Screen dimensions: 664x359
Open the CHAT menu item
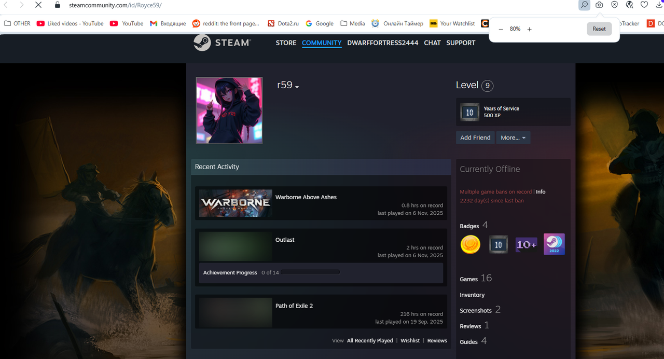click(432, 43)
